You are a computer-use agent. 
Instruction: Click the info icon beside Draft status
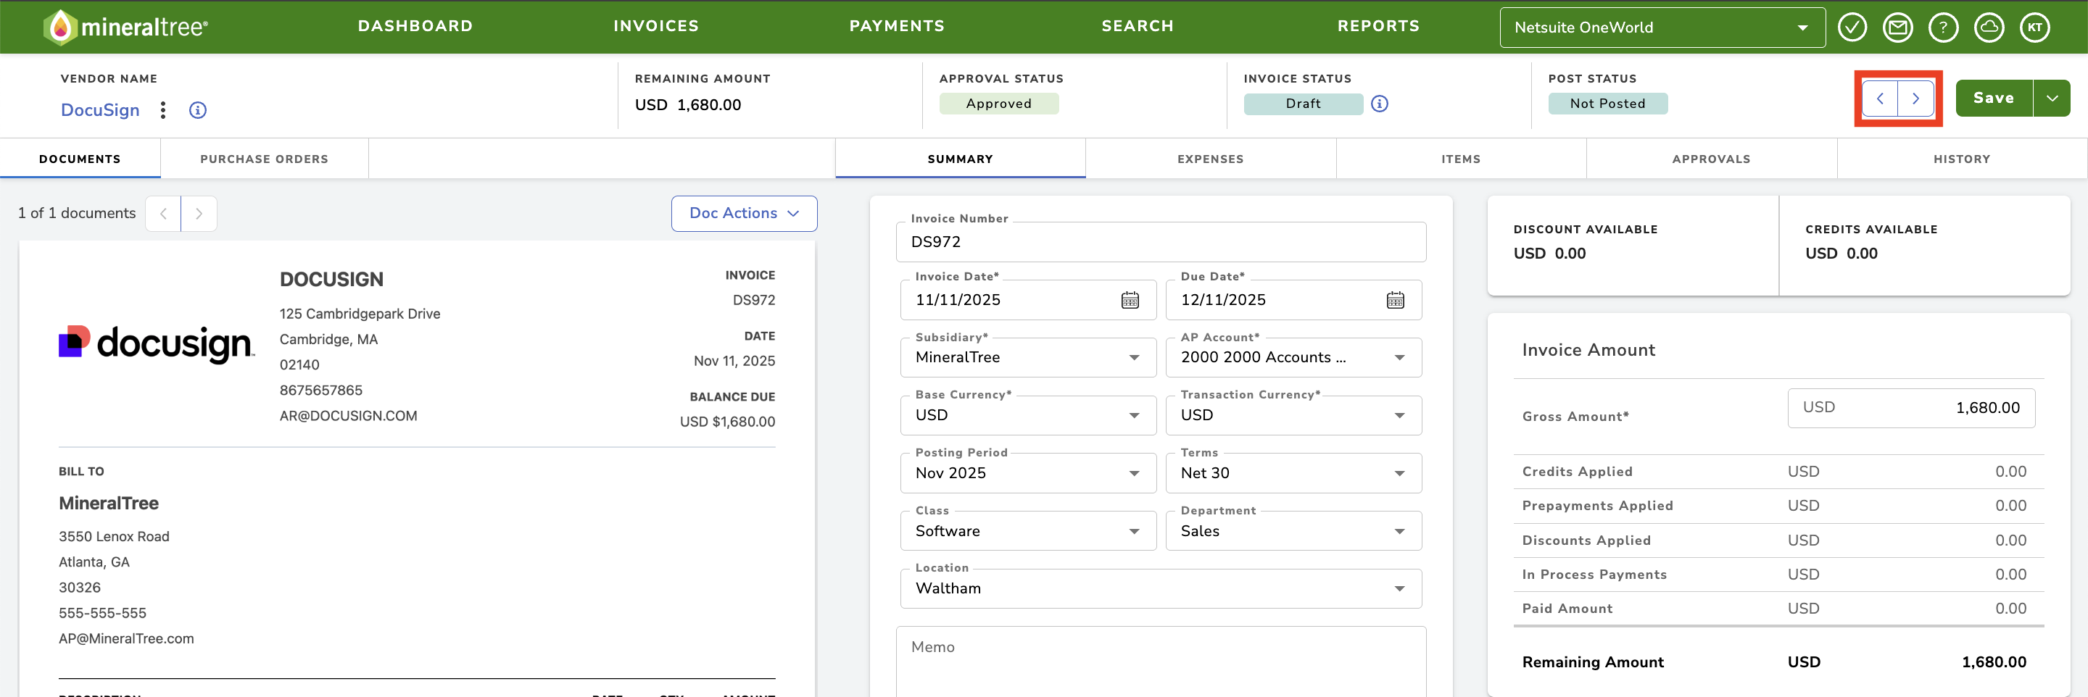click(1380, 104)
